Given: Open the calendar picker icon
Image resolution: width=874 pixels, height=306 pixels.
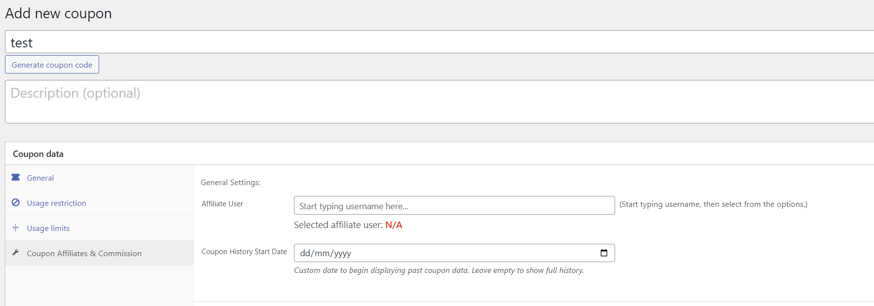Looking at the screenshot, I should point(604,253).
